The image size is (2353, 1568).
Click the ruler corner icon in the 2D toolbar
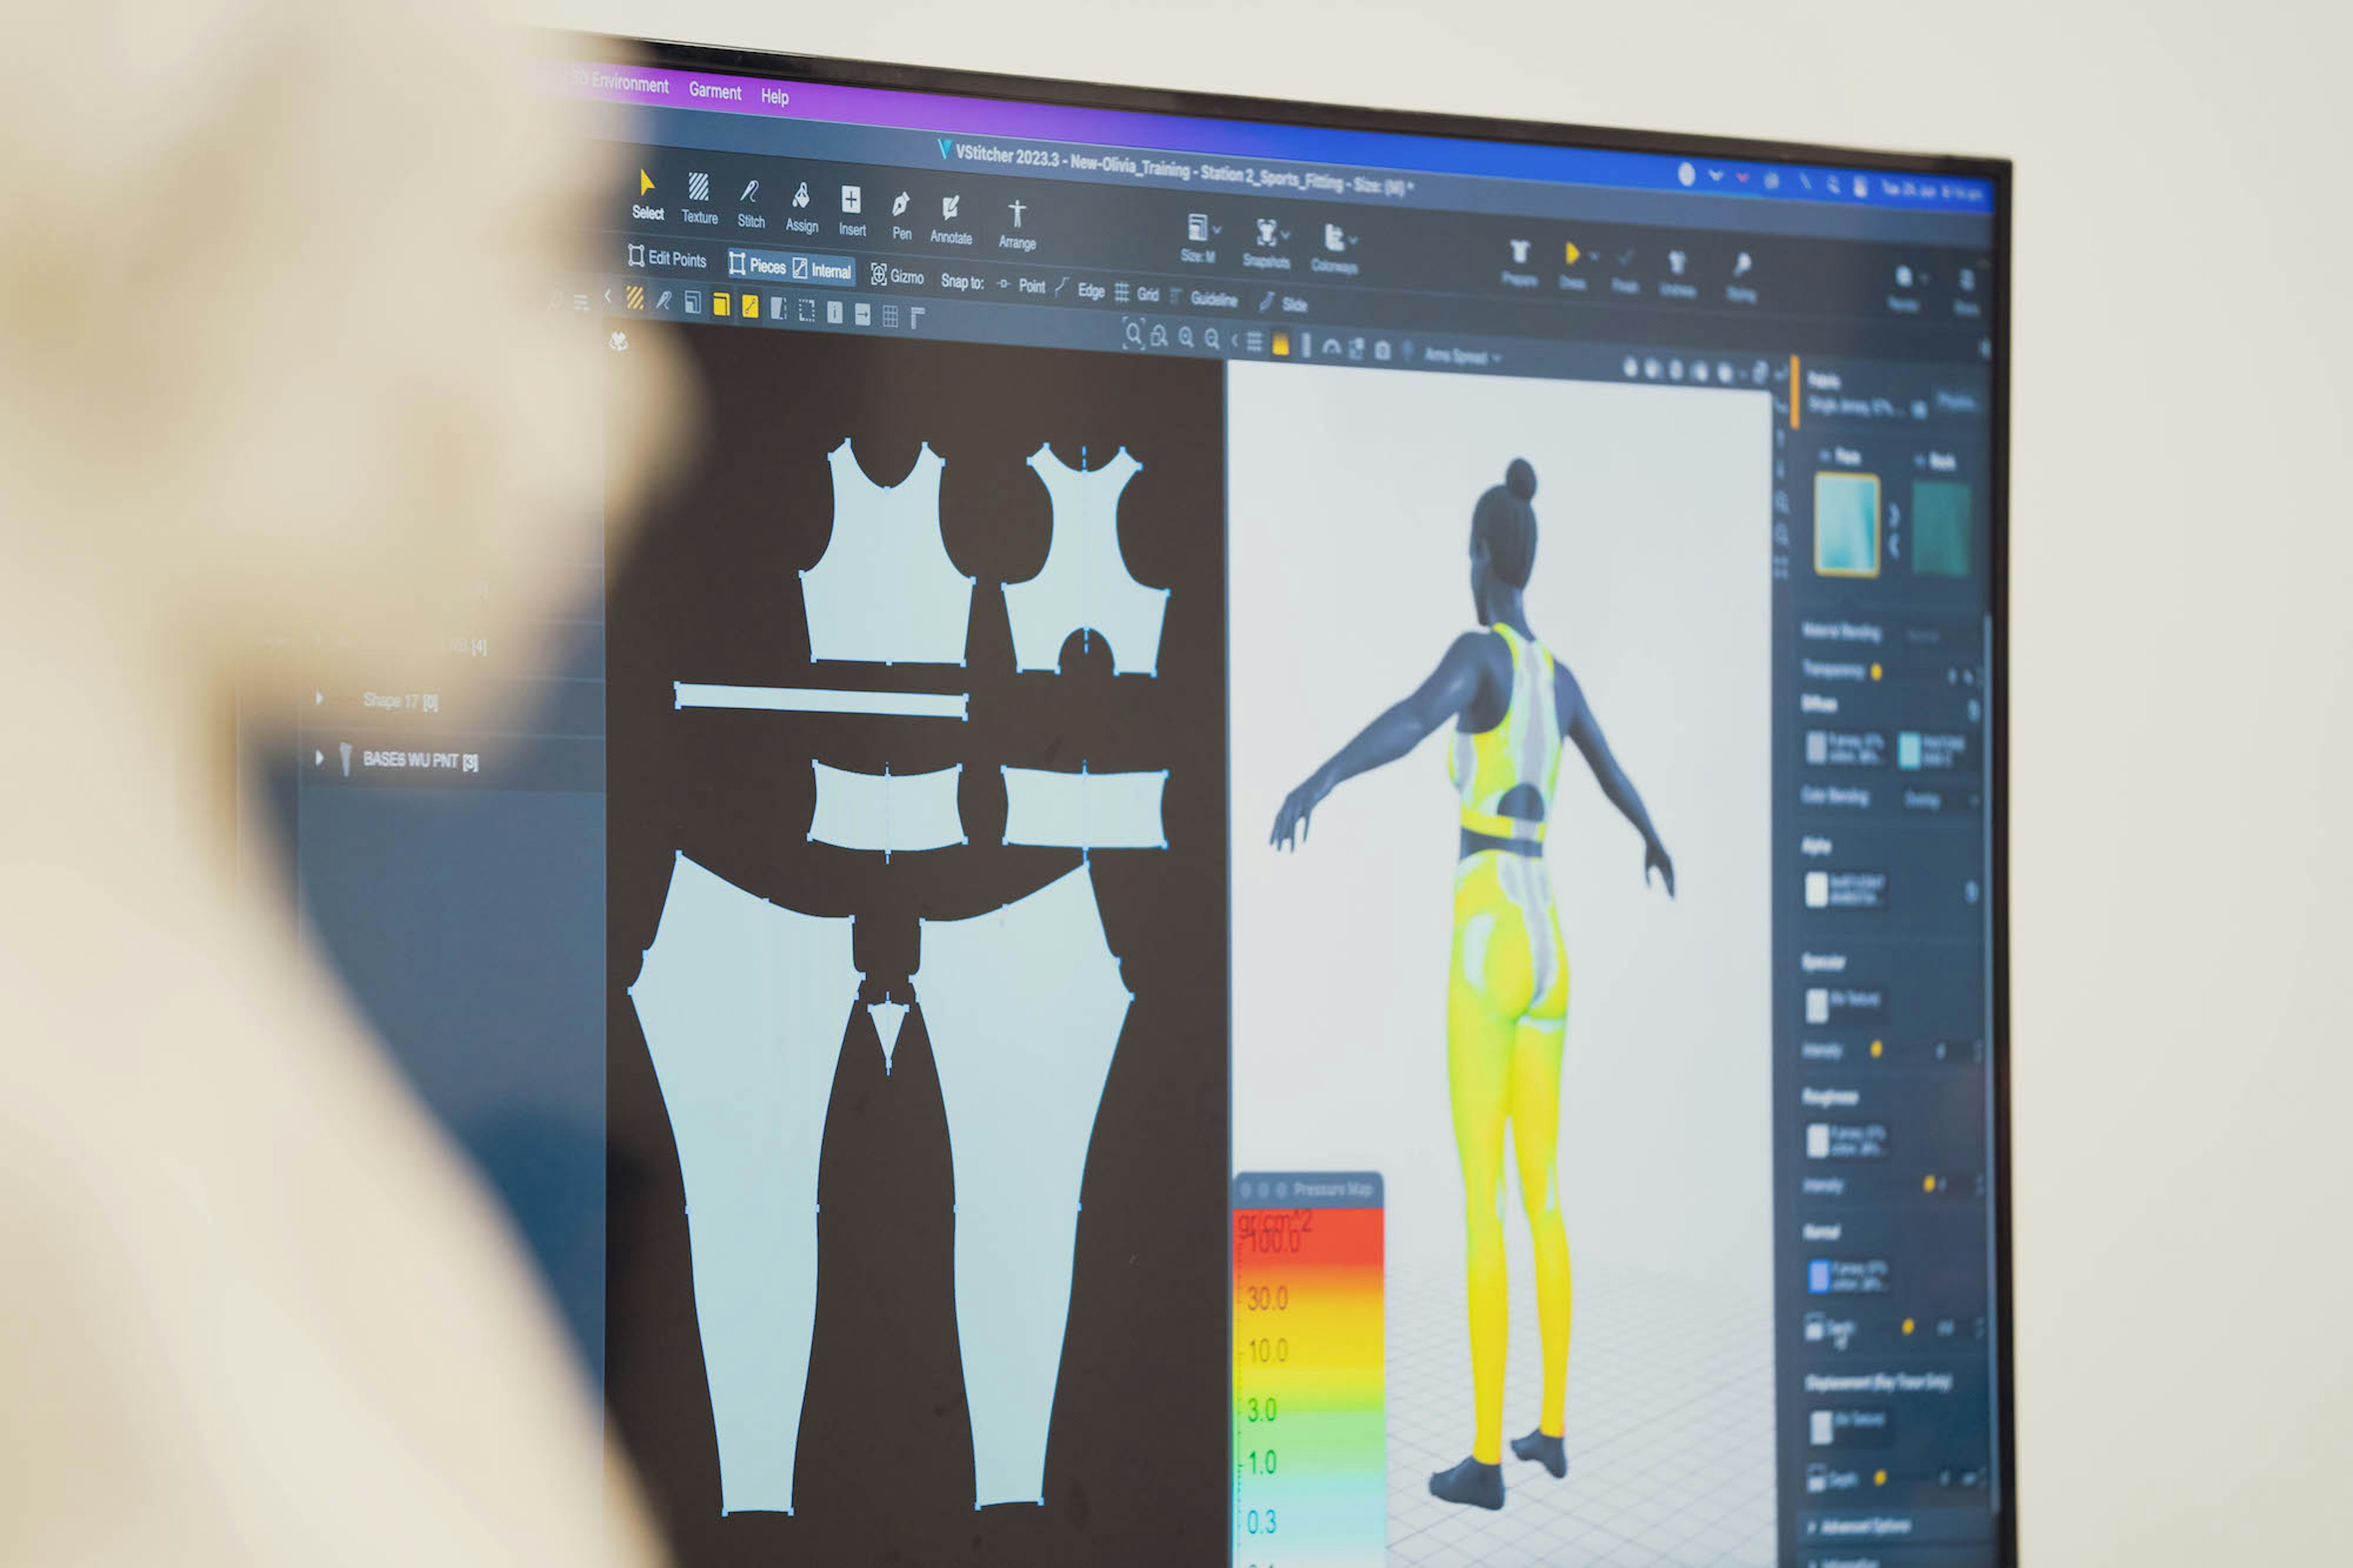coord(917,319)
